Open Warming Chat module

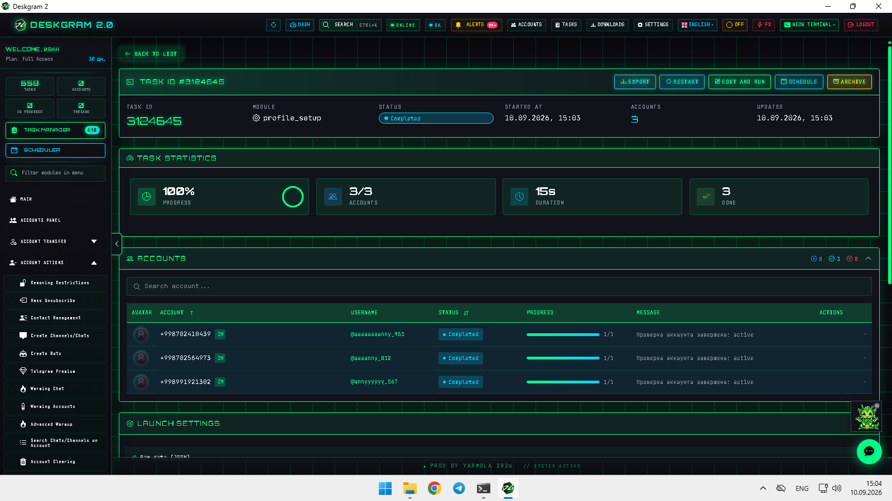tap(55, 388)
